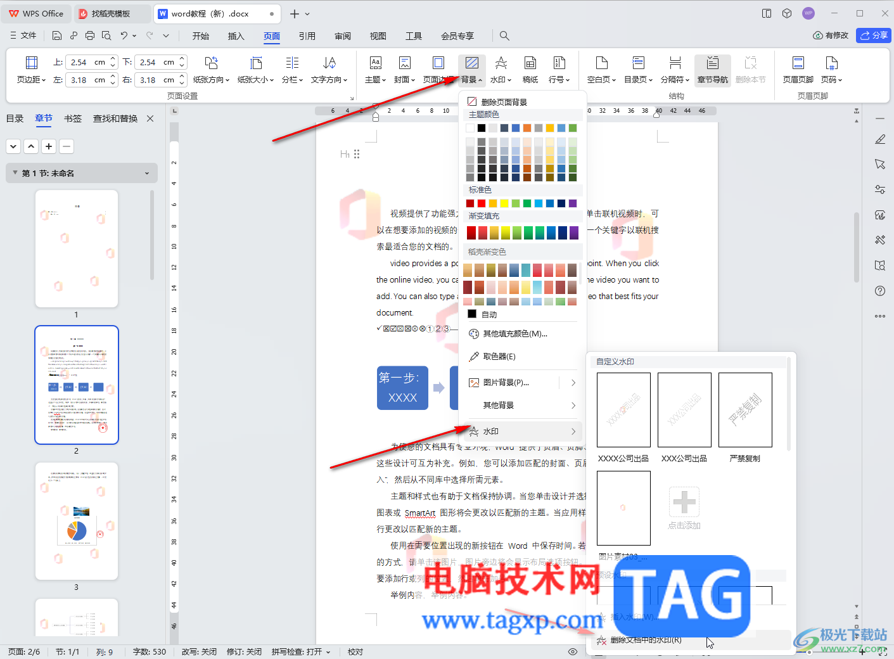This screenshot has height=659, width=894.
Task: Click the pen edit icon in right sidebar
Action: (x=880, y=139)
